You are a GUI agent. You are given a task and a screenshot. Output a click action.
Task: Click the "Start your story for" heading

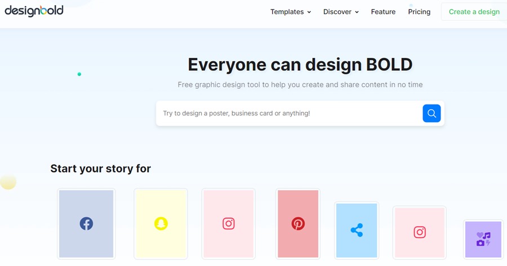pyautogui.click(x=100, y=169)
